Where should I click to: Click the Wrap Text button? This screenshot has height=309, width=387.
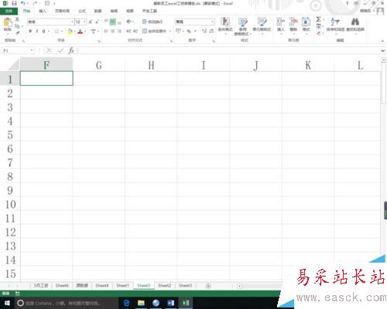152,22
